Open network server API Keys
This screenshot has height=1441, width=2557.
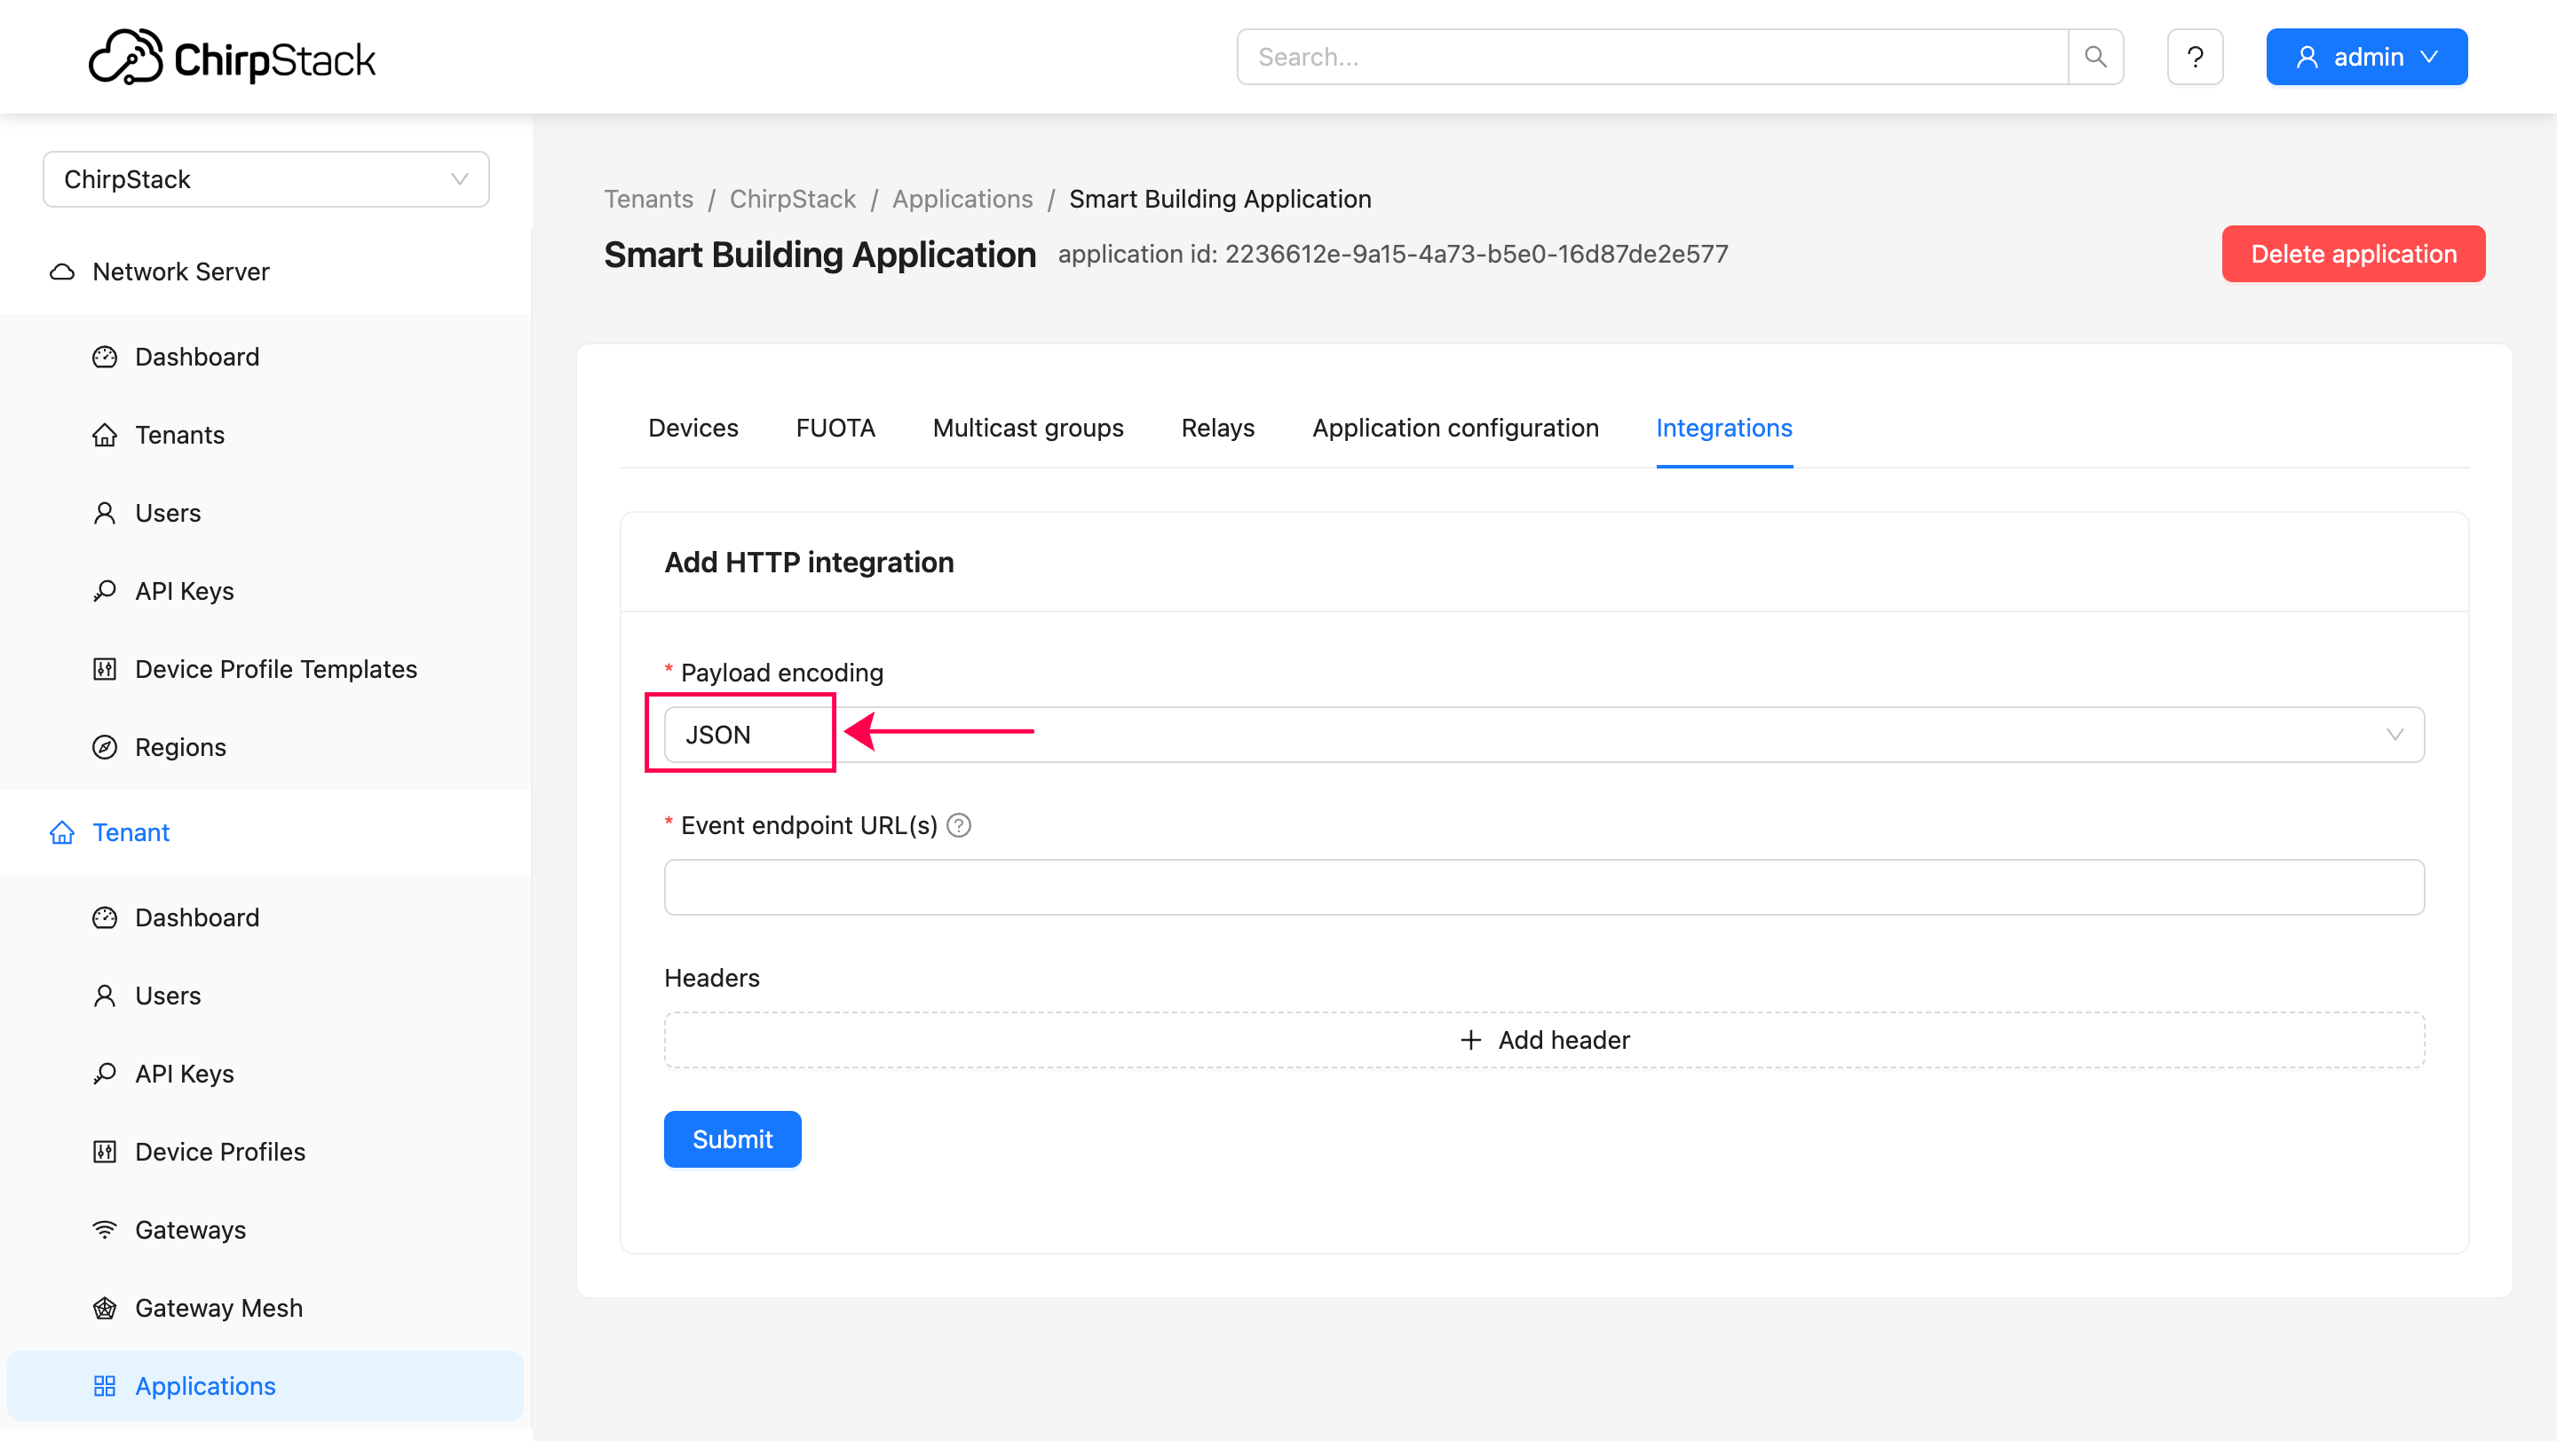[x=184, y=591]
